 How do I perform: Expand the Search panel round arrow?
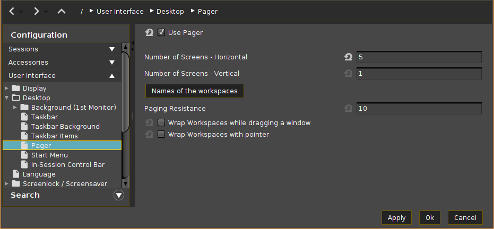(119, 196)
